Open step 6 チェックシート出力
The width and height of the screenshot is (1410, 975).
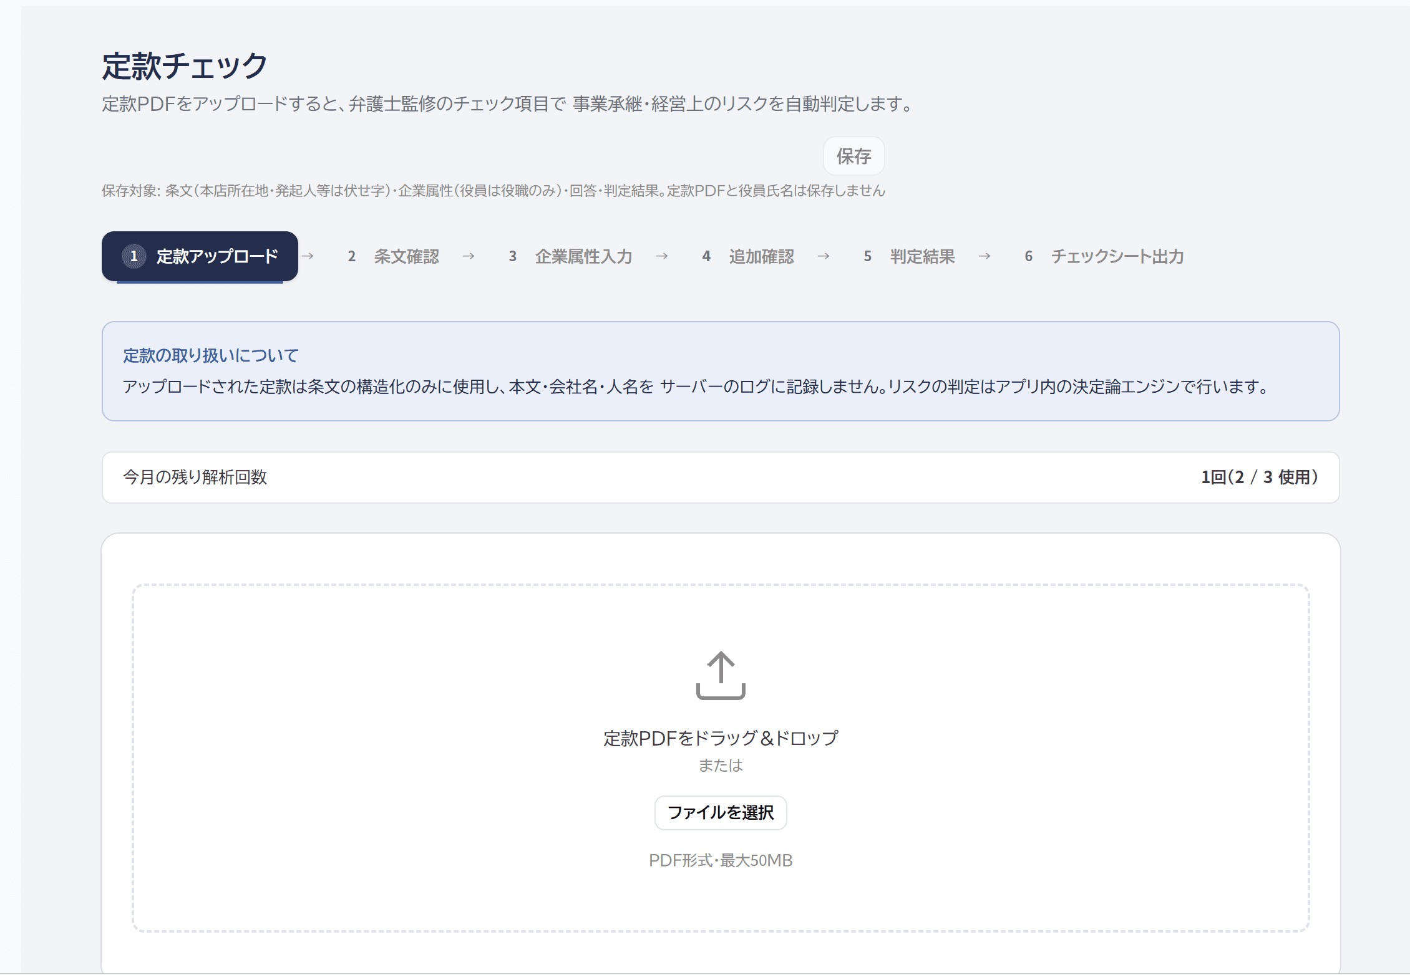coord(1104,256)
